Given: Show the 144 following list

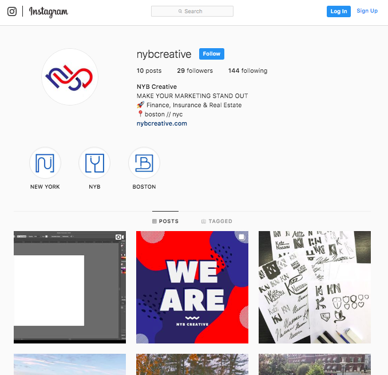Looking at the screenshot, I should [x=248, y=71].
